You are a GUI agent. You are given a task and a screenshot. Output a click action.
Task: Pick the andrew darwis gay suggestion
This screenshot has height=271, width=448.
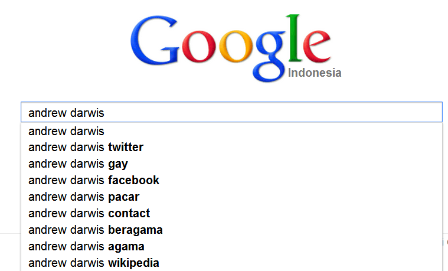[x=232, y=164]
